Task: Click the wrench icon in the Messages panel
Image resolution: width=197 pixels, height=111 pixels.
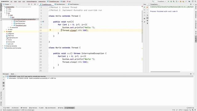Action: pos(3,89)
